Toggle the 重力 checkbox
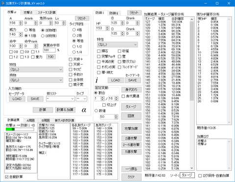 click(37, 57)
